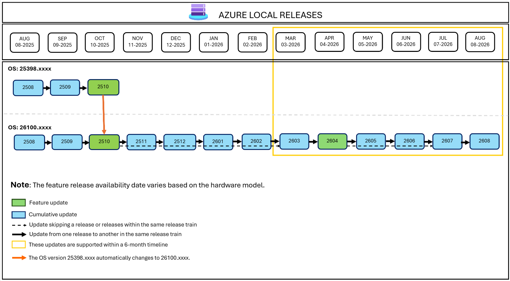
Task: Click the OS: 26100.xxxx heading
Action: (x=30, y=127)
